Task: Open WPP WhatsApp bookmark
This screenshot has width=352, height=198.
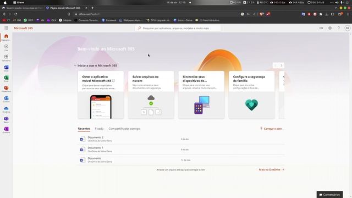Action: 29,20
